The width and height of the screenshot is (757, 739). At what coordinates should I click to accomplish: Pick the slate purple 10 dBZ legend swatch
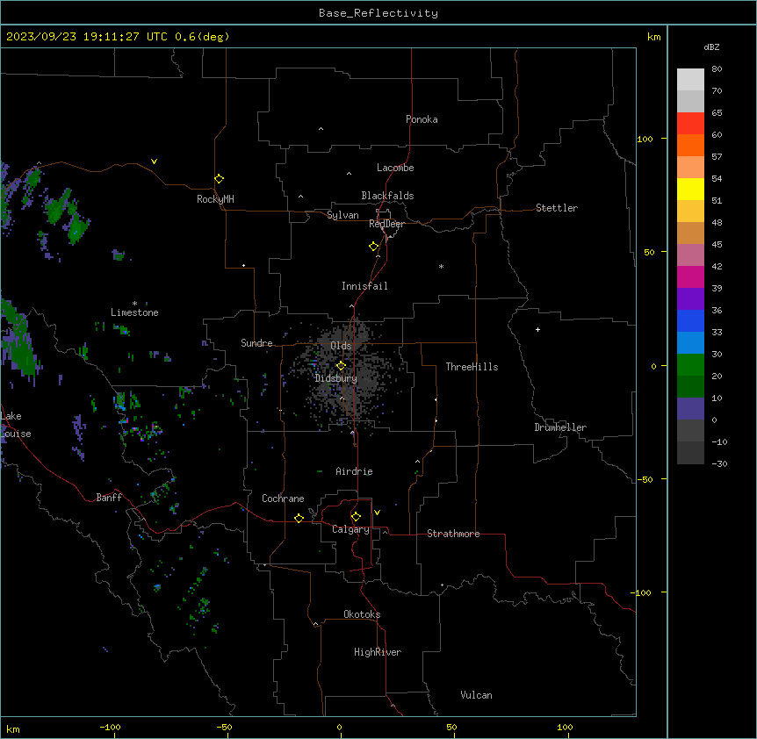pyautogui.click(x=690, y=409)
